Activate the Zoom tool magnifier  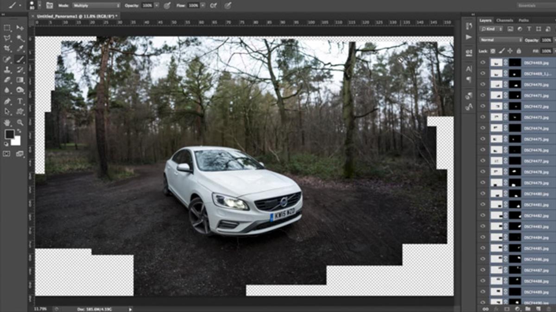[x=20, y=122]
